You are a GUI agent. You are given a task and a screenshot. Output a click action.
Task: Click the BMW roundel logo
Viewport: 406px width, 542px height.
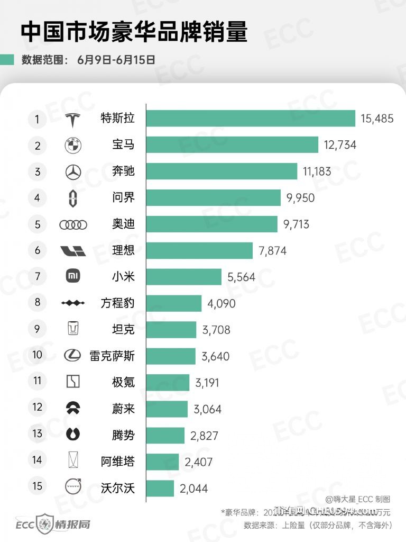(73, 146)
